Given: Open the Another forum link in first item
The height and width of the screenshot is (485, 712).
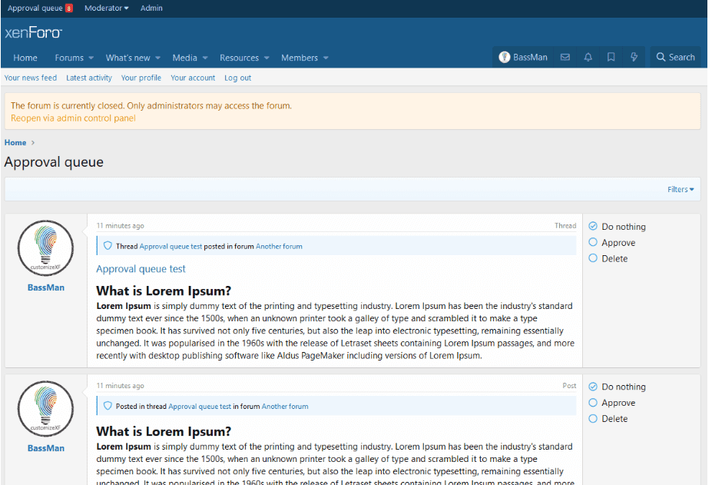Looking at the screenshot, I should point(279,247).
